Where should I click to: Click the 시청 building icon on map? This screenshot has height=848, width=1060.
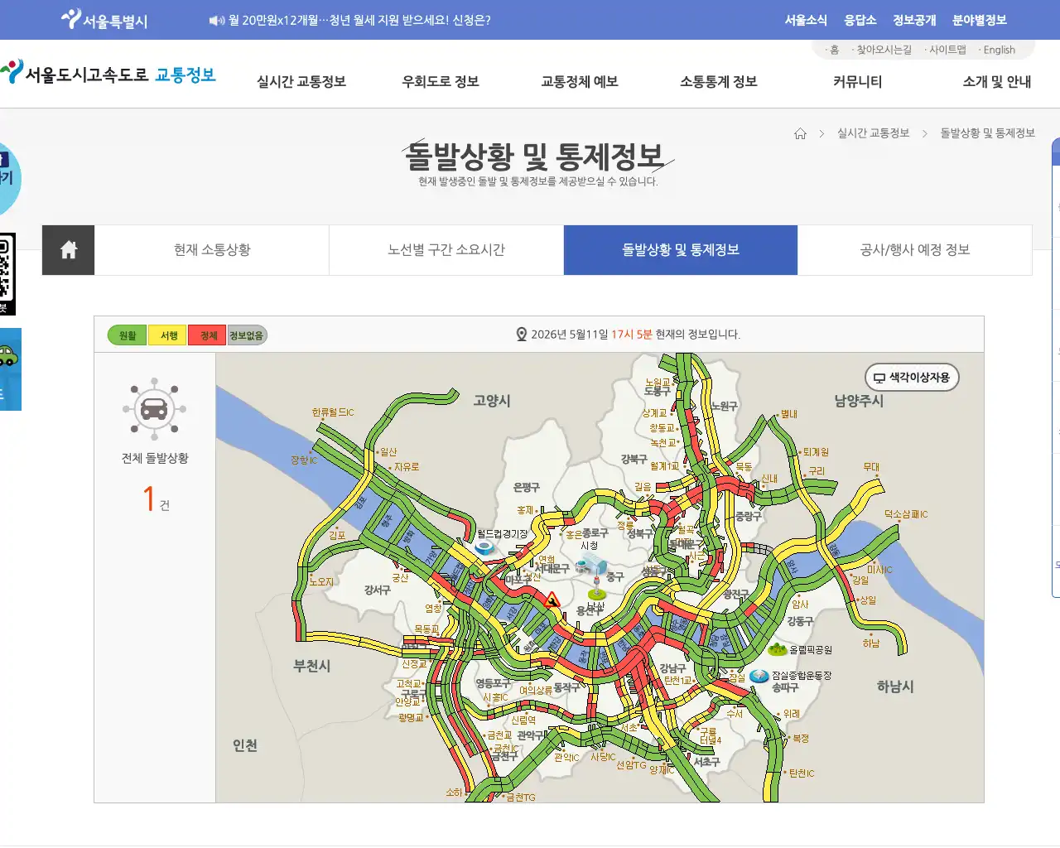click(590, 566)
